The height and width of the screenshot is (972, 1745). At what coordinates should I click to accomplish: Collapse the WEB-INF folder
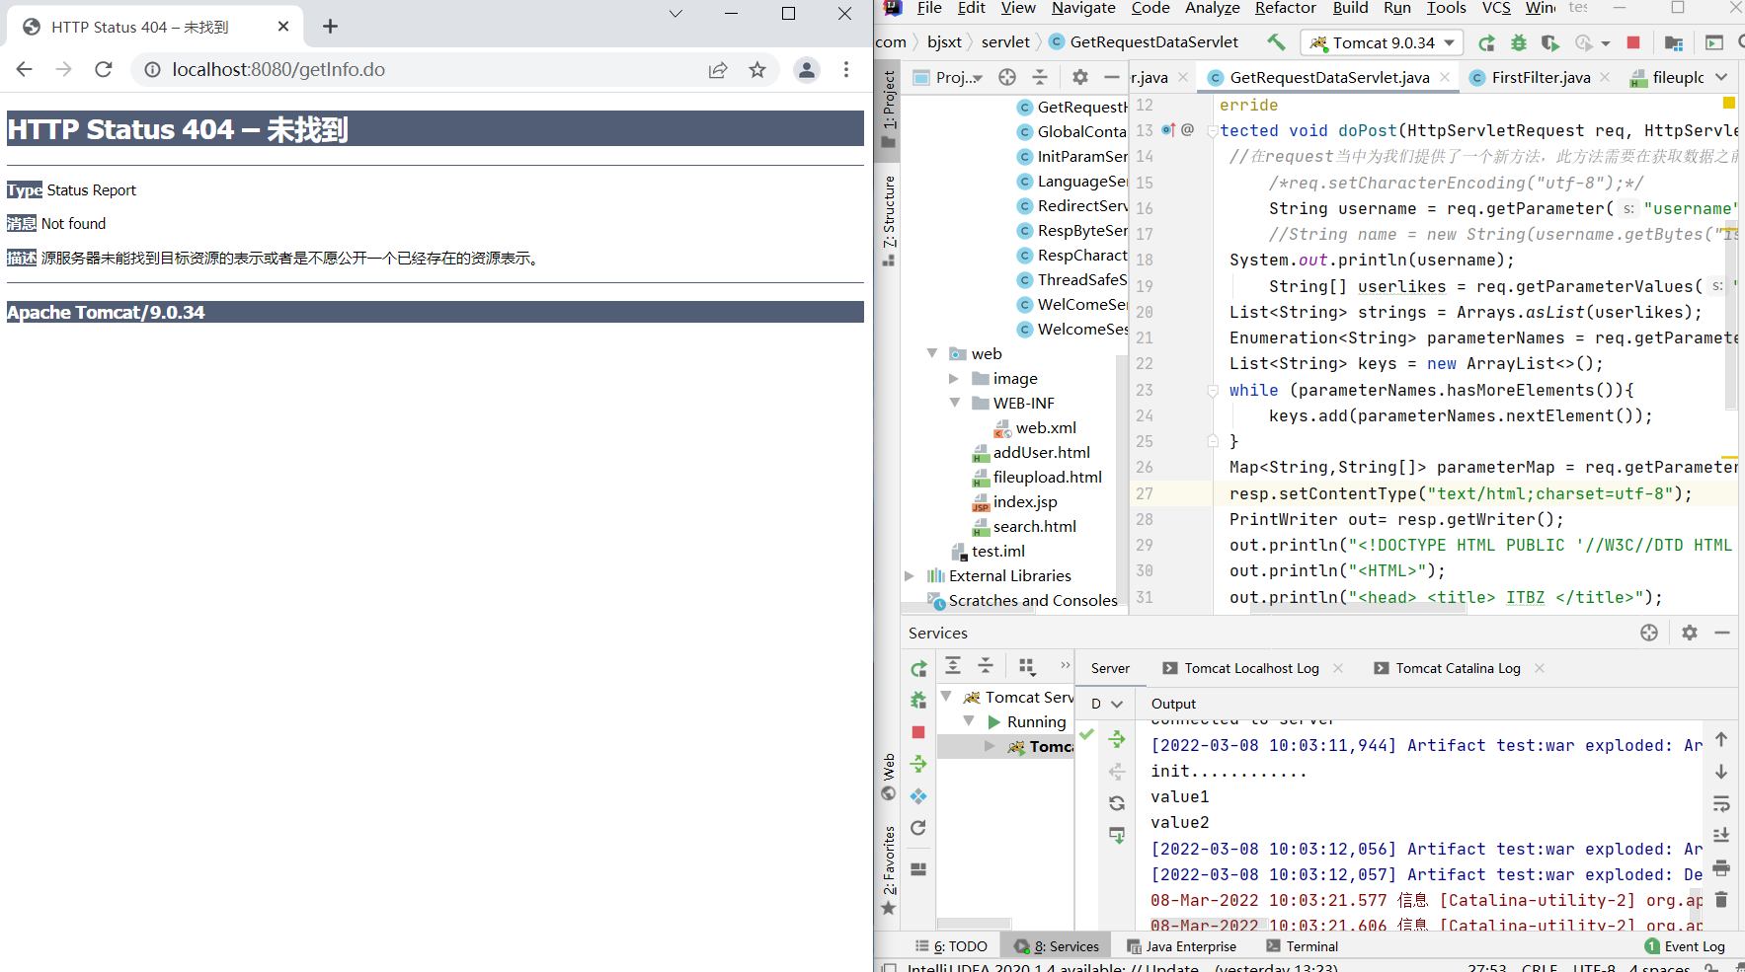click(x=954, y=403)
